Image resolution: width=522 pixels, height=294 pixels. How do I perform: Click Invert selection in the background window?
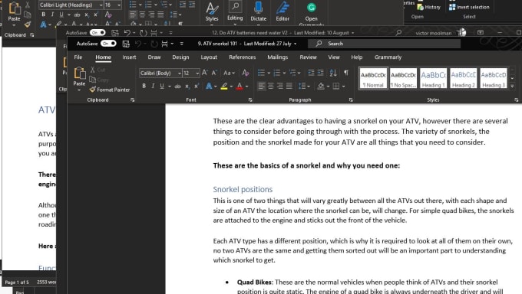469,7
